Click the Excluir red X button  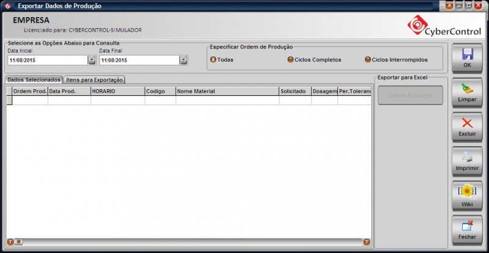click(467, 127)
